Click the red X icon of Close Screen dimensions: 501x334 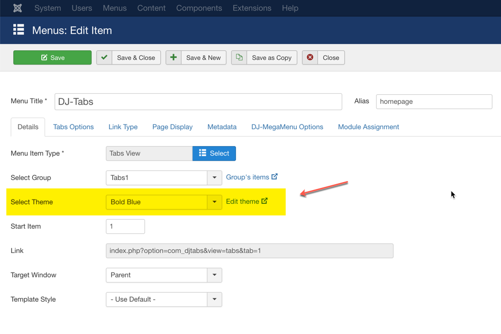[x=310, y=58]
